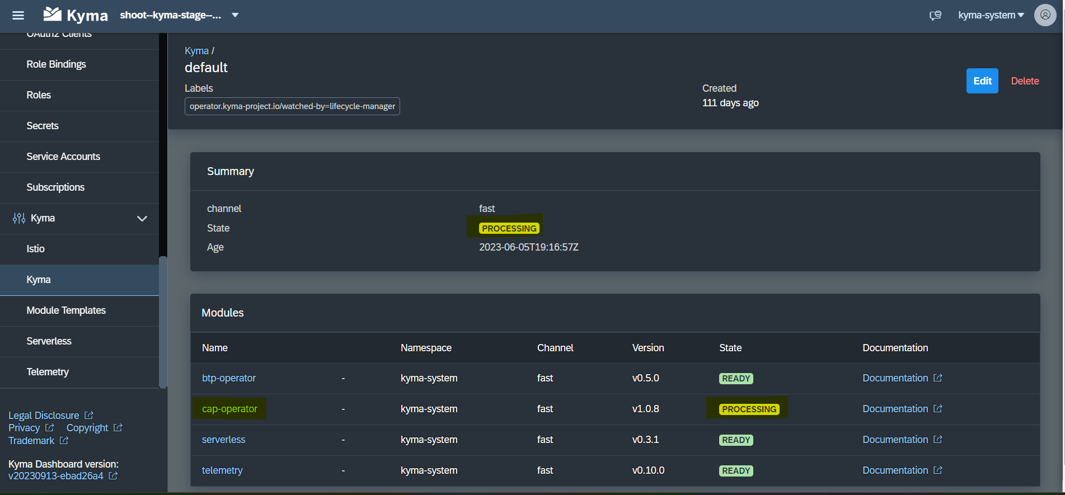Click external link icon next to Copyright

pos(118,427)
